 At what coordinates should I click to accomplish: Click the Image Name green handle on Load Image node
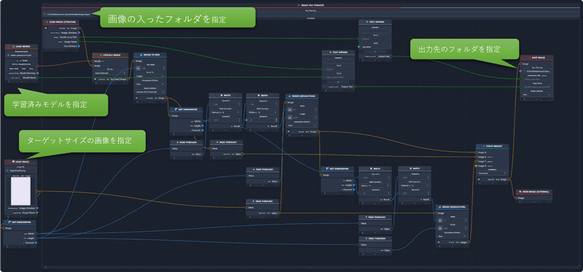37,212
